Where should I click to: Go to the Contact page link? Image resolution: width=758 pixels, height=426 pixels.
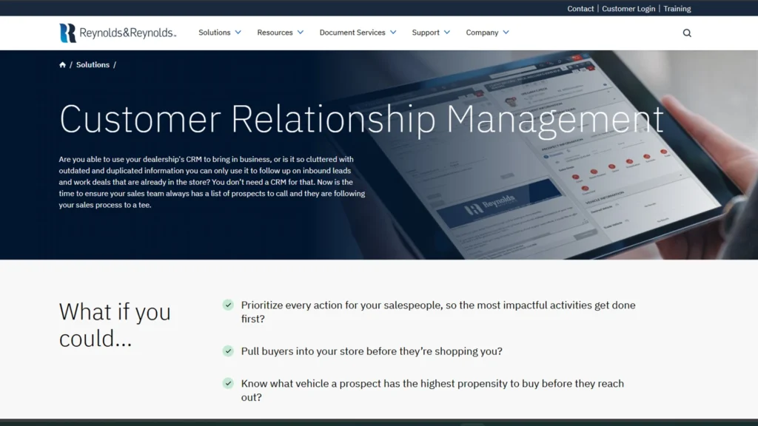coord(580,9)
